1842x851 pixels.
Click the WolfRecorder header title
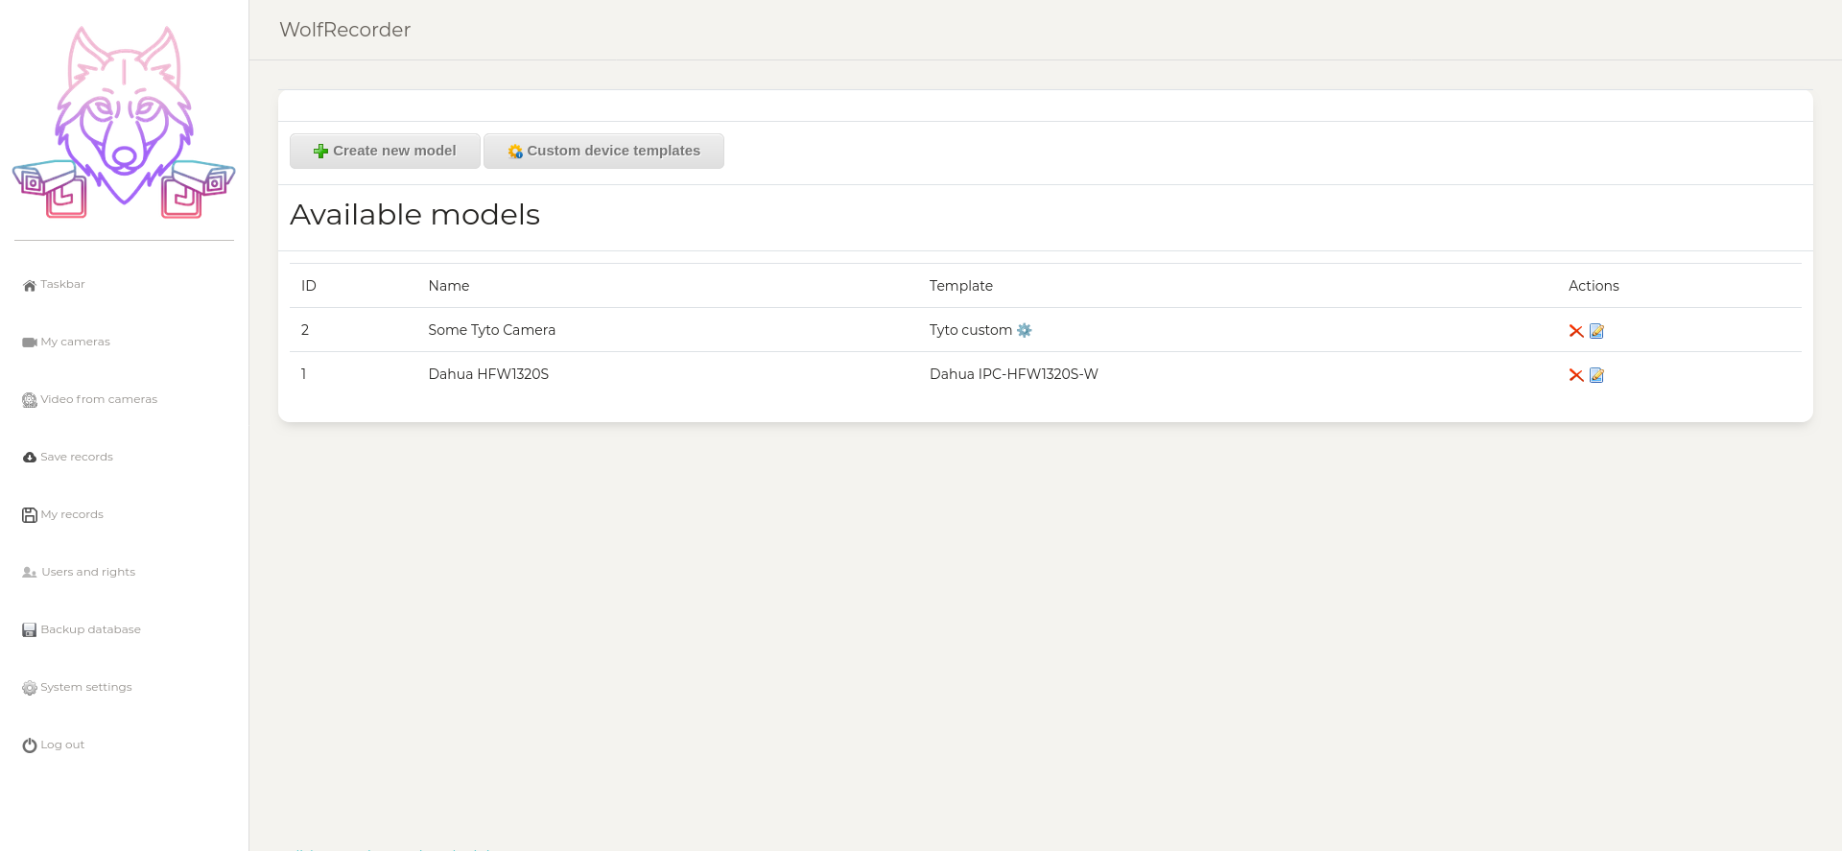(344, 30)
